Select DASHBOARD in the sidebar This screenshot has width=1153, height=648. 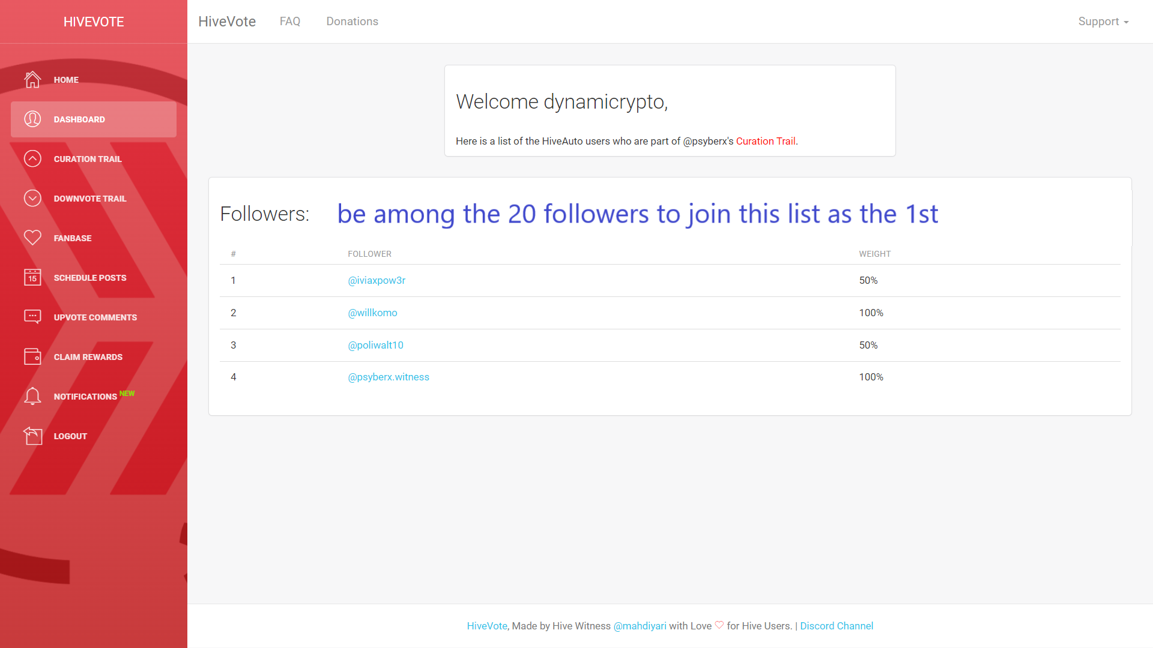pyautogui.click(x=94, y=119)
